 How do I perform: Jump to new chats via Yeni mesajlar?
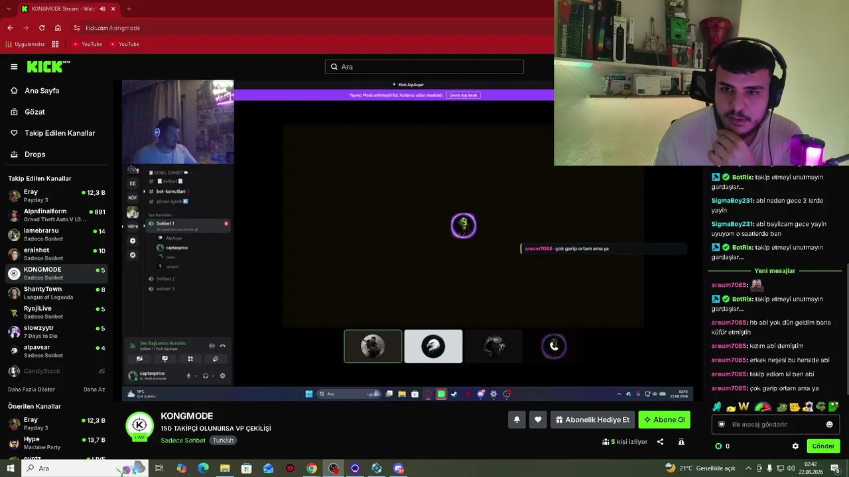[775, 271]
